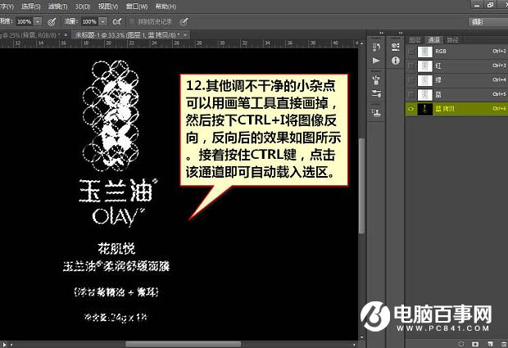Click the Ctrl+6 shortcut text
Screen dimensions: 508x348
click(499, 109)
